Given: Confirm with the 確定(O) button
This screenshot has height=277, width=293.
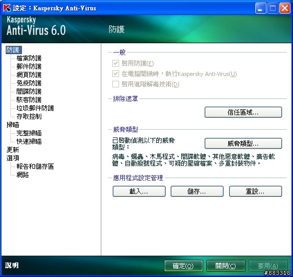Looking at the screenshot, I should coord(183,266).
